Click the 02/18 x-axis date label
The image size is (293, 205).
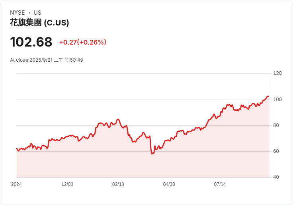118,184
